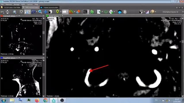Maximize the Sagittal plane panel
The width and height of the screenshot is (184, 103).
click(x=43, y=58)
